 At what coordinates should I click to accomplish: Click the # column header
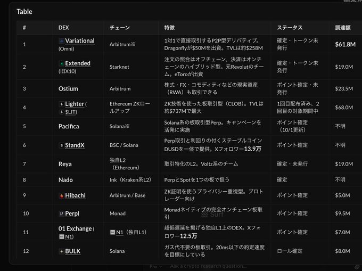click(x=24, y=28)
